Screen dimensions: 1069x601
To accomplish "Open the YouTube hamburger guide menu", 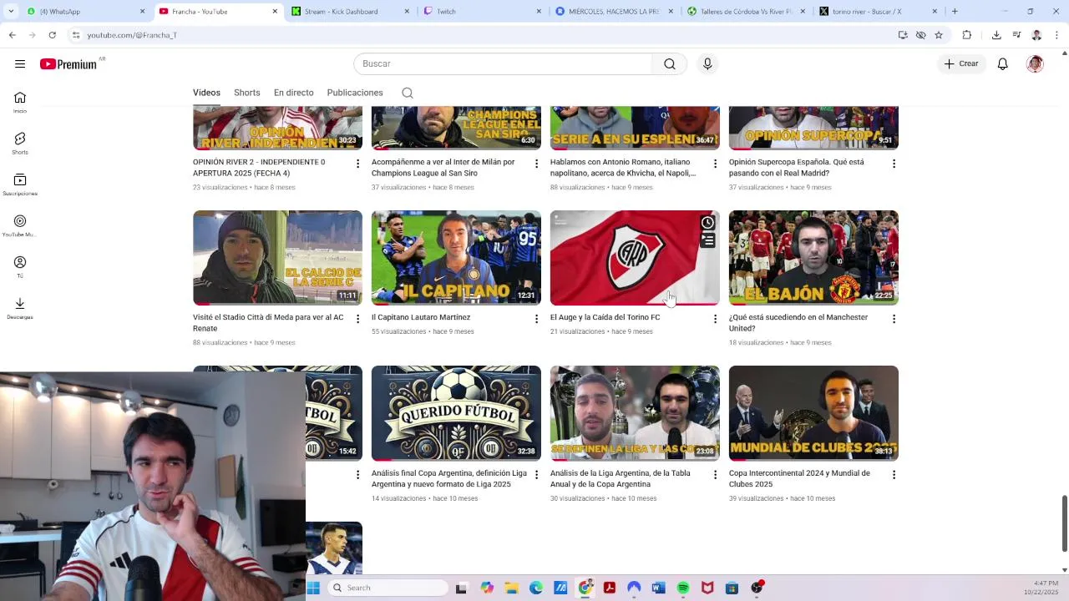I will 20,63.
